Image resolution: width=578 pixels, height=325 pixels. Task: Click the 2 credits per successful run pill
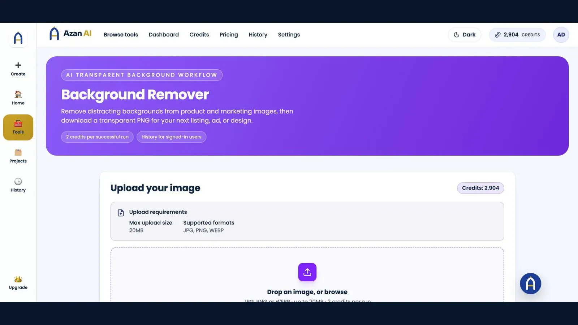[97, 137]
